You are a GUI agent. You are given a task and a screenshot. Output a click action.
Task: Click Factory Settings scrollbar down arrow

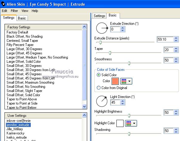click(84, 106)
